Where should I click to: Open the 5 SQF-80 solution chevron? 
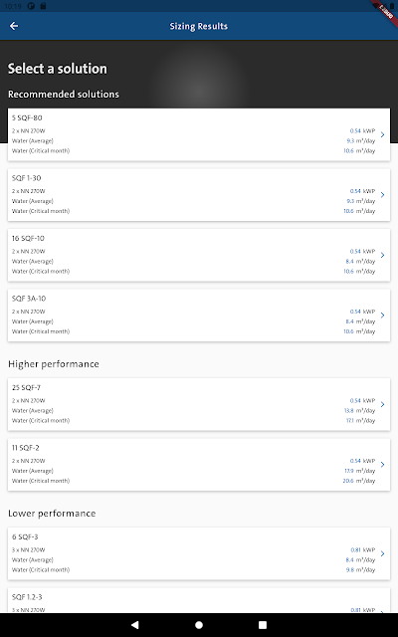click(x=382, y=134)
